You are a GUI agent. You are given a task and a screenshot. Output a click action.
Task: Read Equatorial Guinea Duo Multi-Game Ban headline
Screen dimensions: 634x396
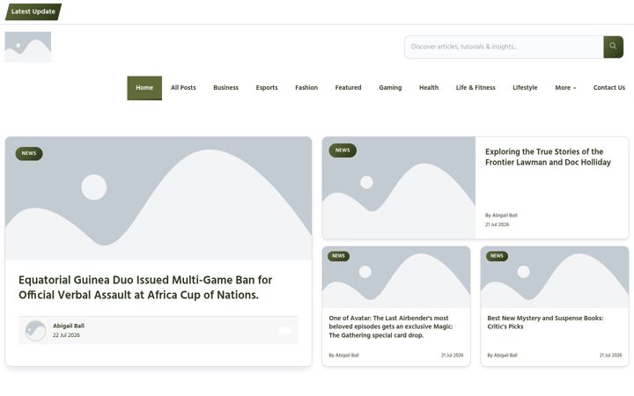[145, 288]
